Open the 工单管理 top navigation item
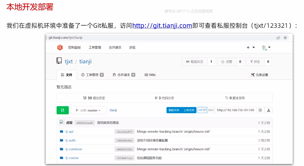Viewport: 304px width, 166px height. pyautogui.click(x=95, y=47)
